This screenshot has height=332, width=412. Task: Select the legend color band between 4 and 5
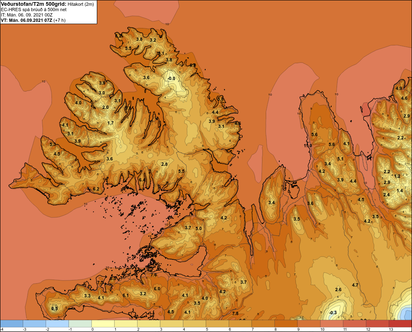194,324
